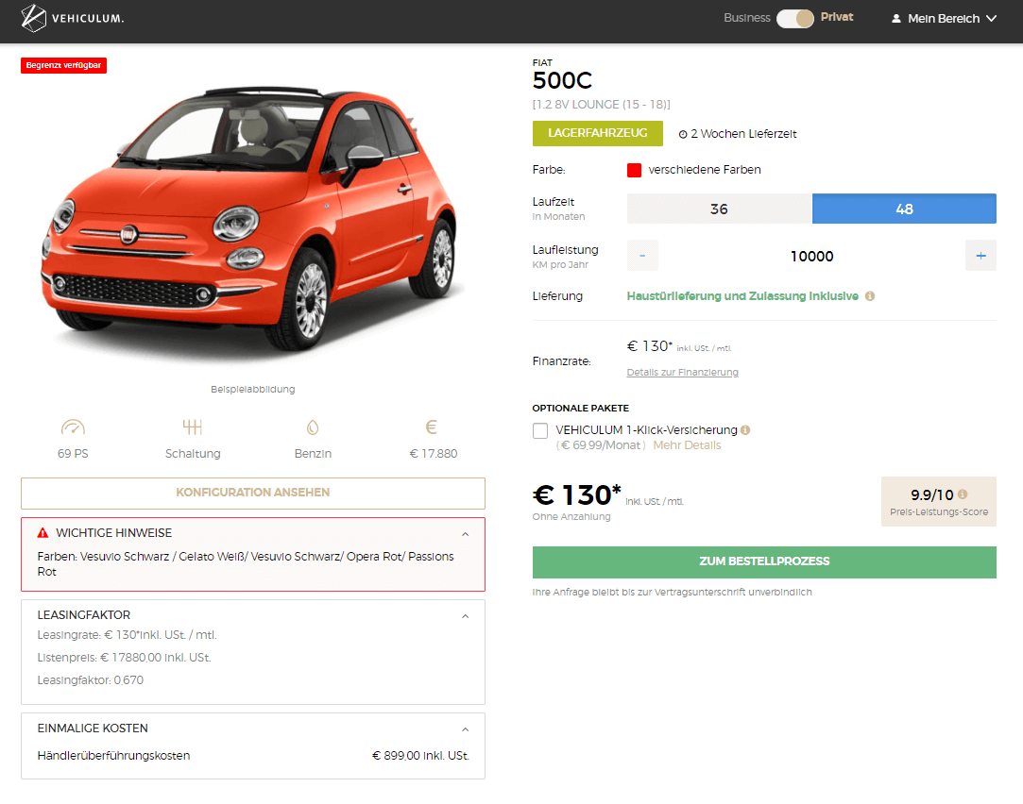
Task: Click the Haustürlieferung und Zulassung inklusive text
Action: coord(742,295)
